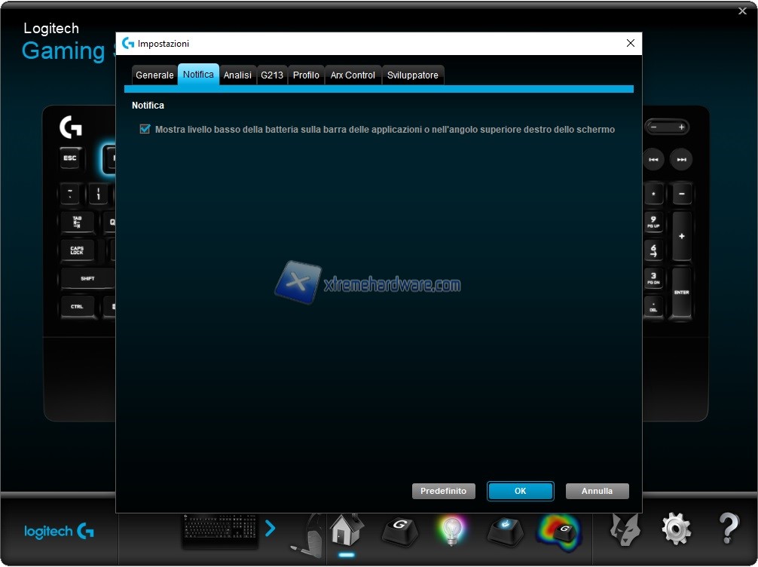
Task: Open the Analisi tab
Action: point(237,75)
